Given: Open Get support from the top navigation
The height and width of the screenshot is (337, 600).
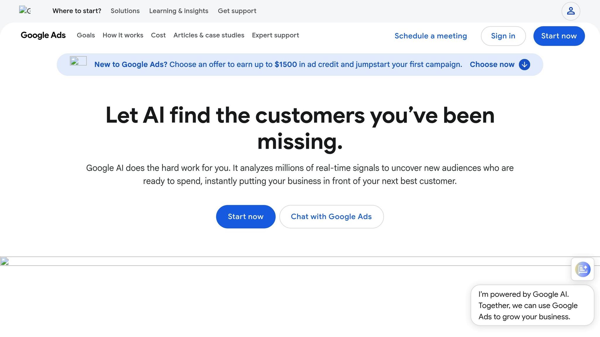Looking at the screenshot, I should tap(237, 11).
